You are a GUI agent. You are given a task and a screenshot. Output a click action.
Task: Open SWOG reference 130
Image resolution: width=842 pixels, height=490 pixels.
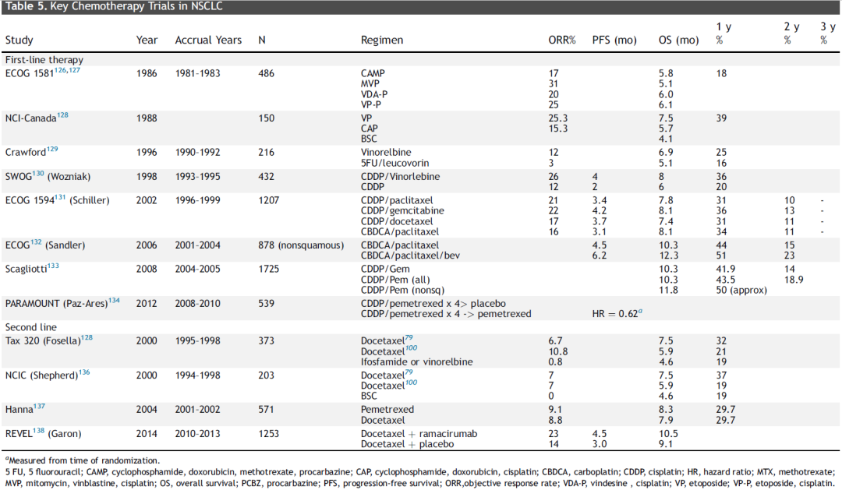(x=38, y=174)
